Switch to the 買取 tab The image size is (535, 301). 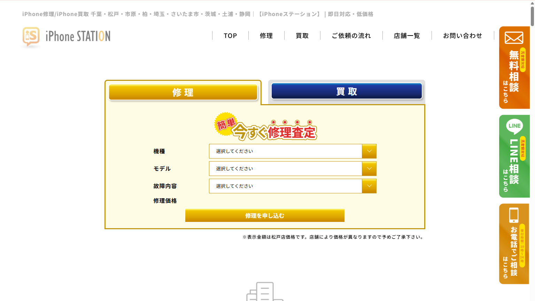[347, 91]
